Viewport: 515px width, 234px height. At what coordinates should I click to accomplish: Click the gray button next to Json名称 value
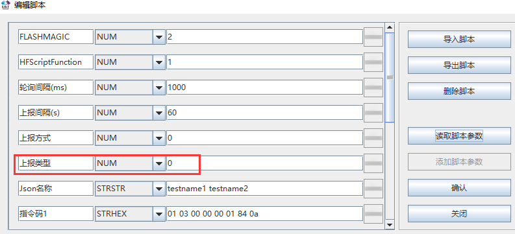click(373, 189)
